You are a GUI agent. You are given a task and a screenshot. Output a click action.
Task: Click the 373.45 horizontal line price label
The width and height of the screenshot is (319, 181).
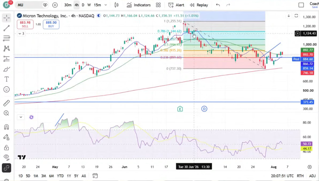308,102
